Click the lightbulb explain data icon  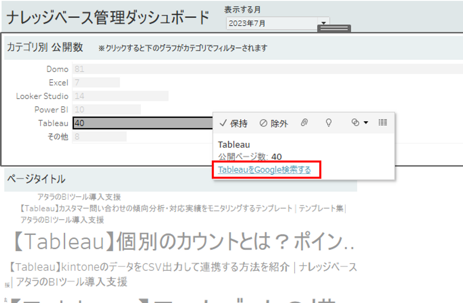coord(328,123)
